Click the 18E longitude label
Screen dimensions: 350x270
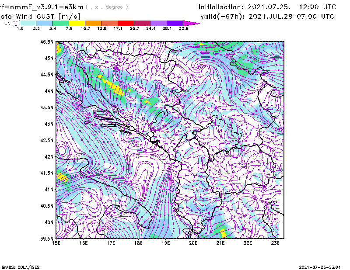[138, 243]
